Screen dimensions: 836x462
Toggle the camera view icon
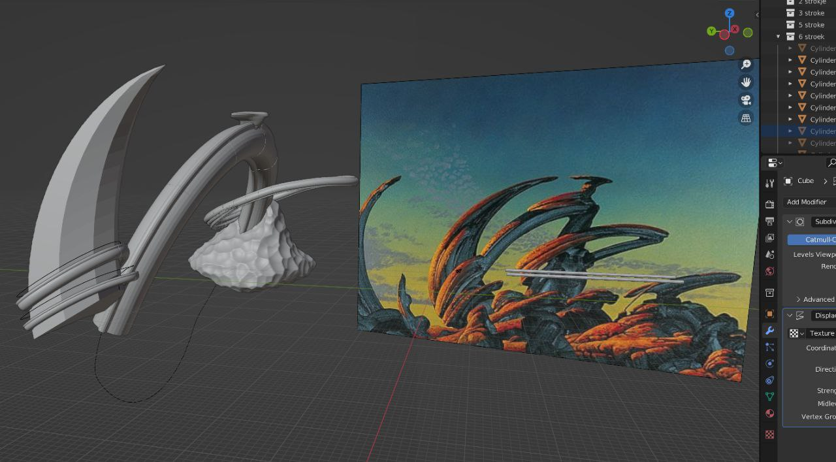click(746, 100)
